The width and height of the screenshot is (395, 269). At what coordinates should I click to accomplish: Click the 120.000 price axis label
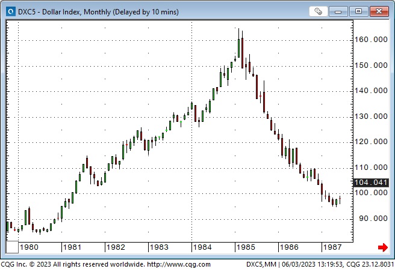click(x=371, y=142)
